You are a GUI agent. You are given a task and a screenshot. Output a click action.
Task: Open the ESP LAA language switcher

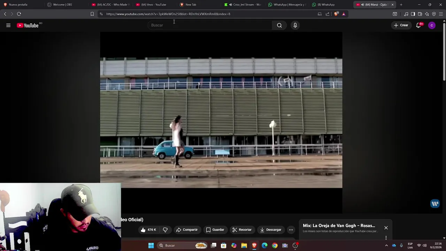tap(410, 245)
